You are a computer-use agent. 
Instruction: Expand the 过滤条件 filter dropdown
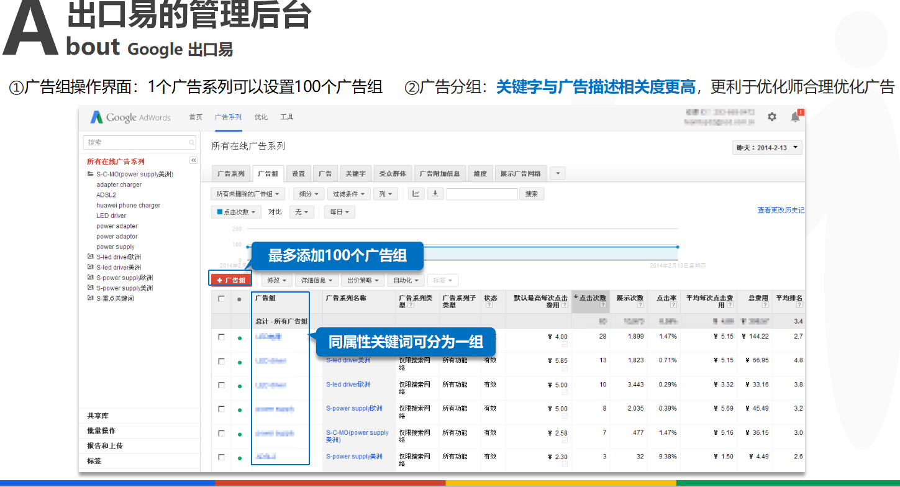click(349, 194)
